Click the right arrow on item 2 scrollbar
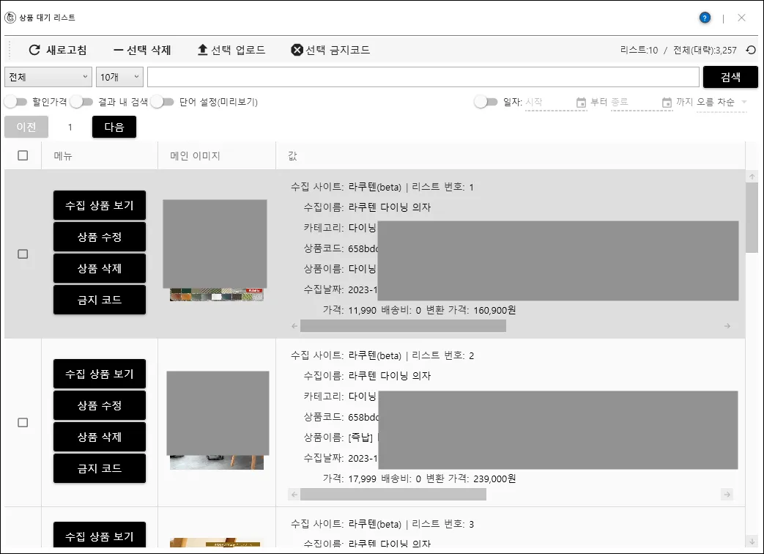Image resolution: width=764 pixels, height=554 pixels. 727,495
